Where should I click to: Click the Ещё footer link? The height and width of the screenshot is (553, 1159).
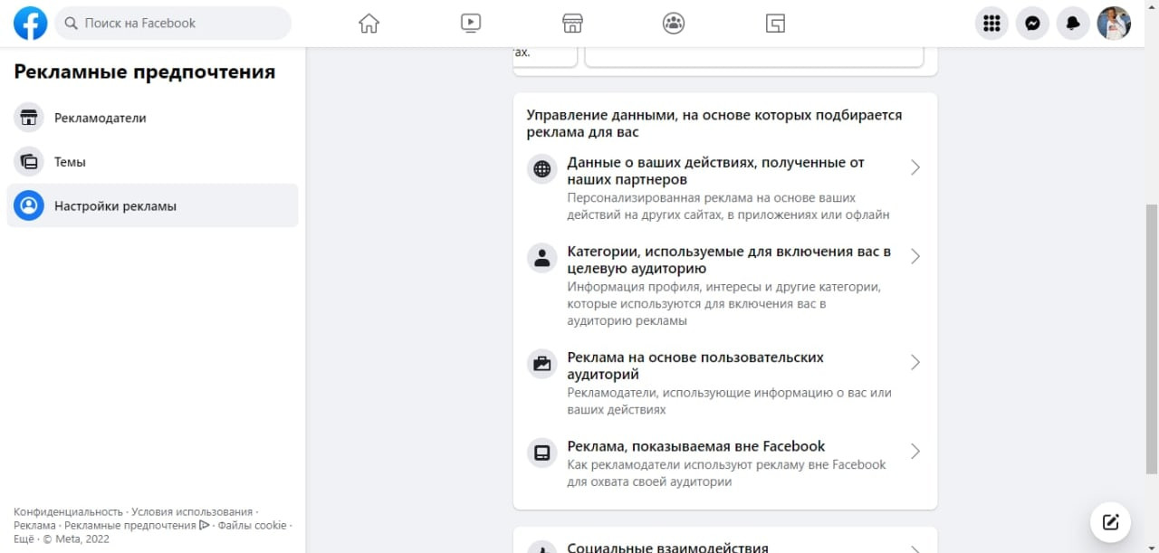pos(24,539)
